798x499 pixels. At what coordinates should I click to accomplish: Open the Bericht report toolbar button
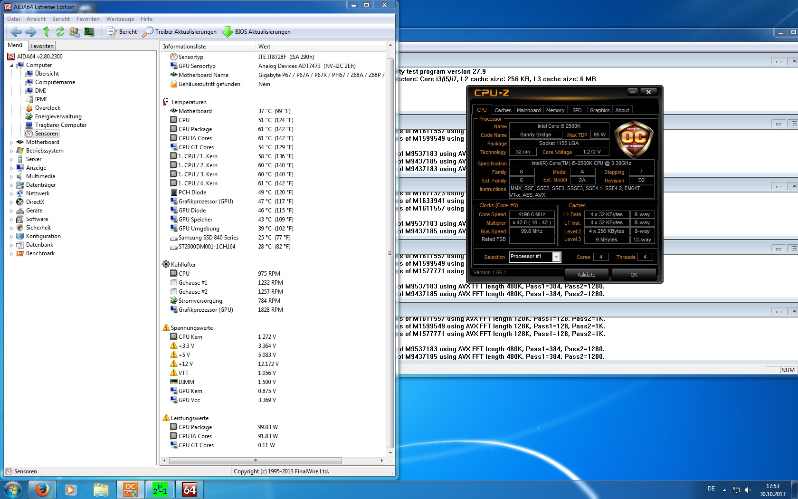122,32
